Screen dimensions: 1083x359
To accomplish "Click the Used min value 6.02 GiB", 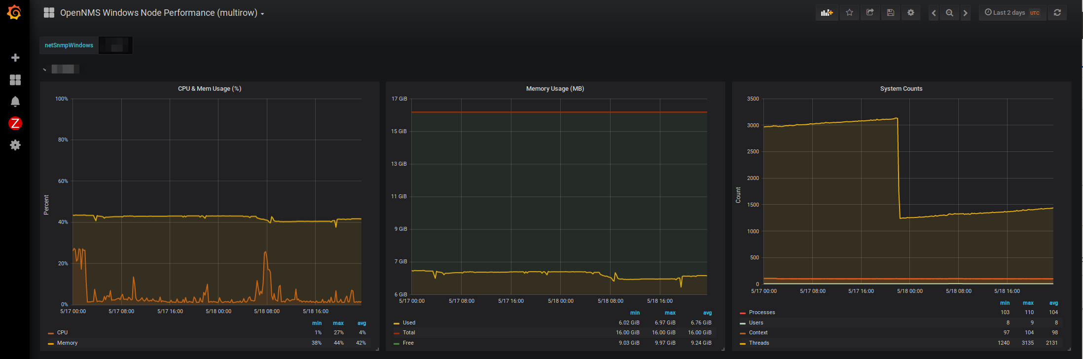I will pos(629,323).
